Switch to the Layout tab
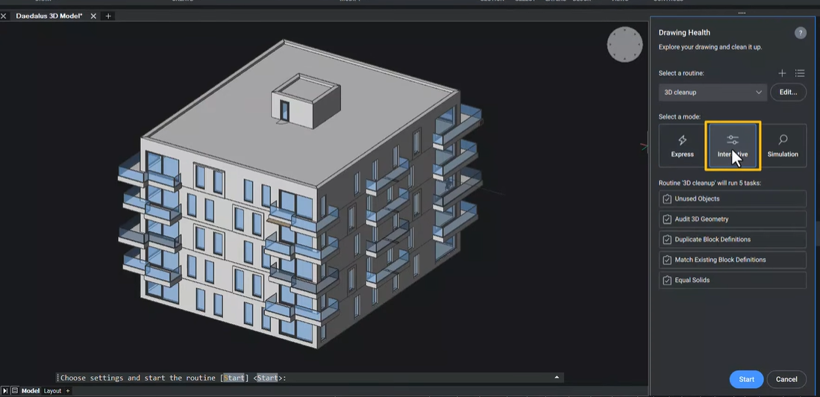This screenshot has width=820, height=397. pyautogui.click(x=52, y=391)
